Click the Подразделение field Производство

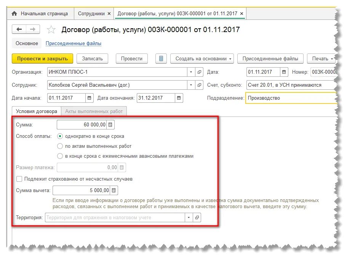291,98
